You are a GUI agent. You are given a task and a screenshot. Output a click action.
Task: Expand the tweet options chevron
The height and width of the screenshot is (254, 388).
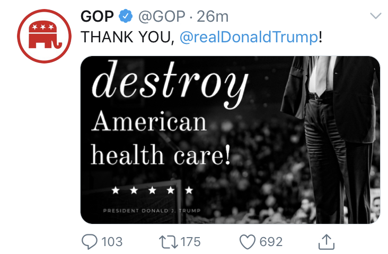click(376, 16)
